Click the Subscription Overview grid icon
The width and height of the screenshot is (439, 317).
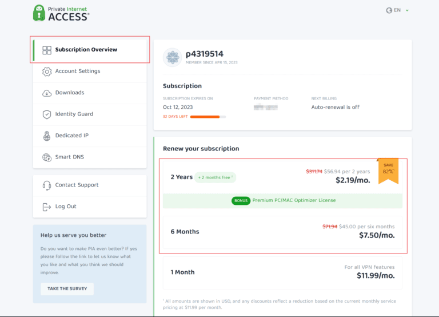click(47, 50)
